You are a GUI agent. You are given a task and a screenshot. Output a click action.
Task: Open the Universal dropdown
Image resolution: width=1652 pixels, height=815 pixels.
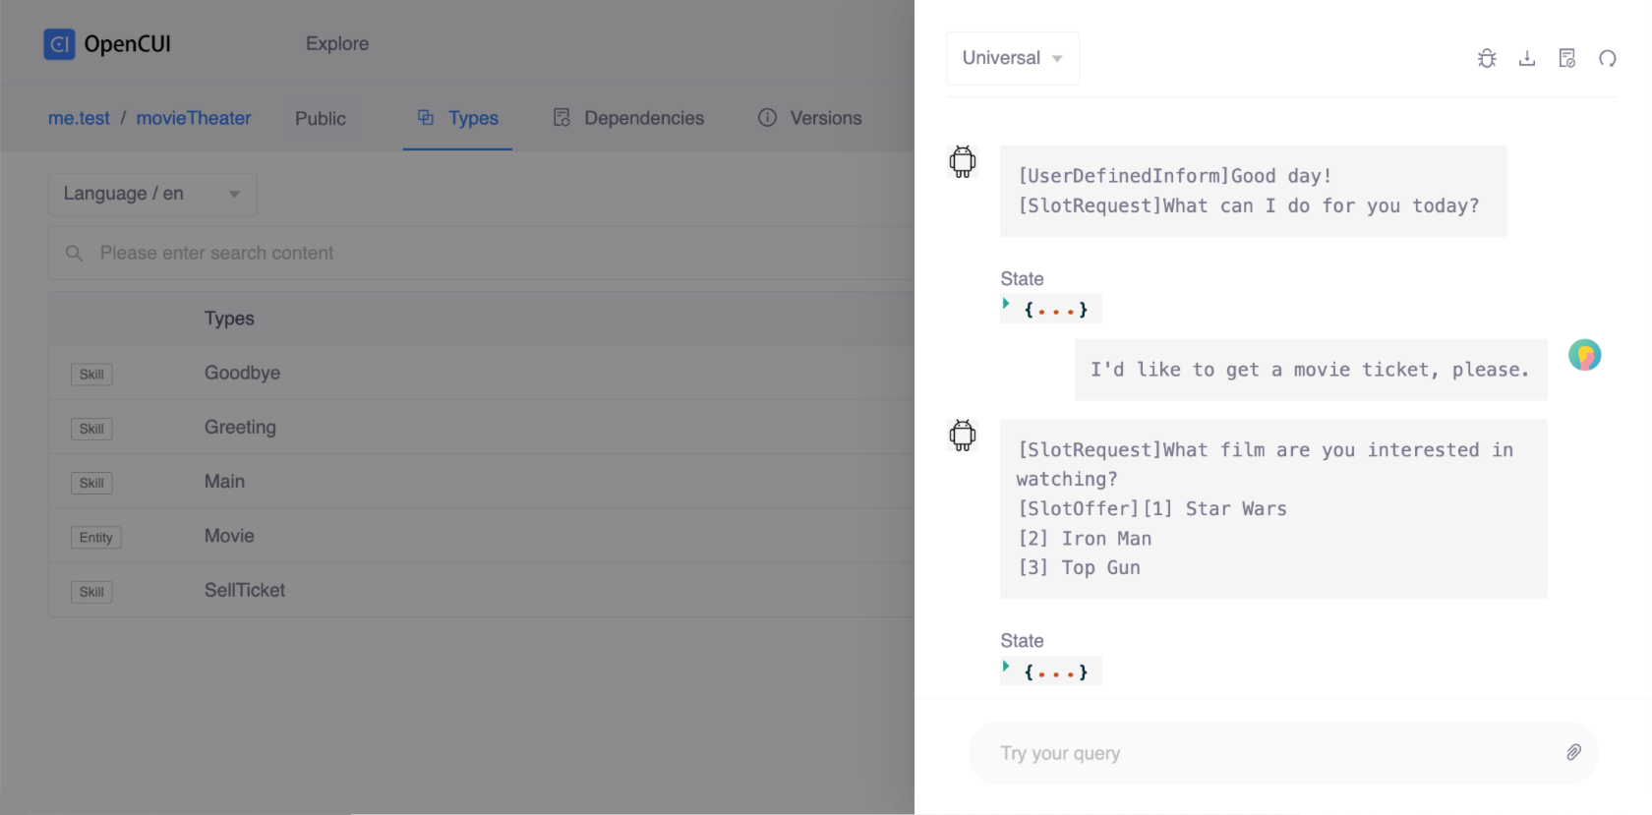tap(1012, 58)
